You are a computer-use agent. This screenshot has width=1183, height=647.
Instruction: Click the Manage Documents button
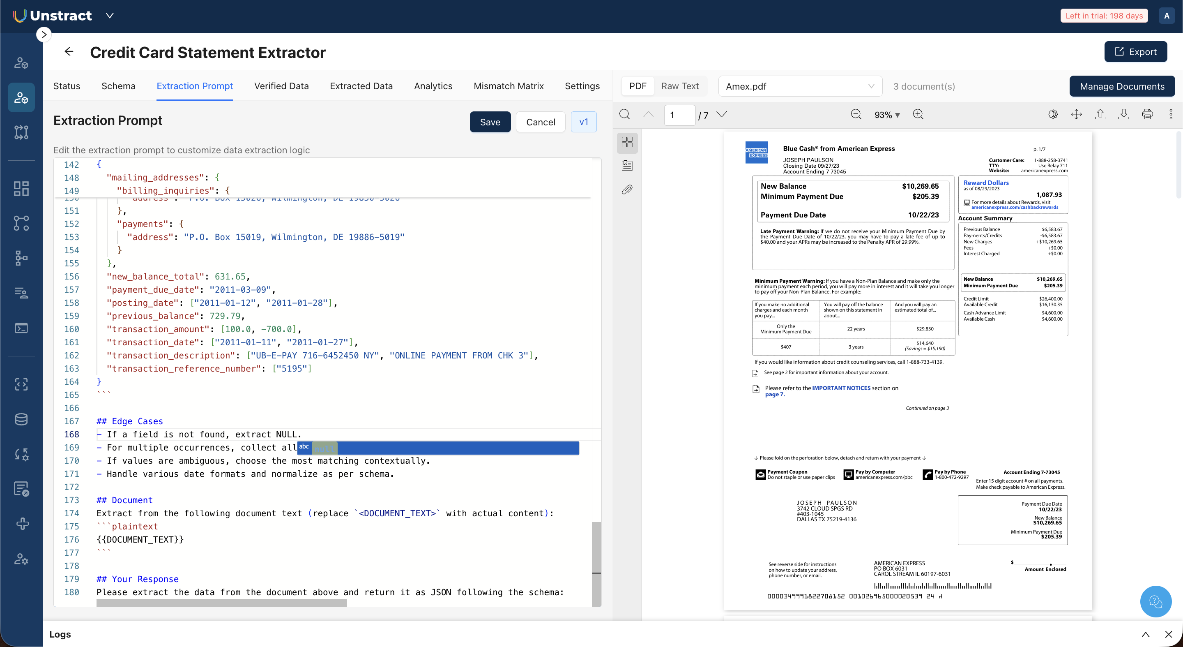(x=1121, y=86)
